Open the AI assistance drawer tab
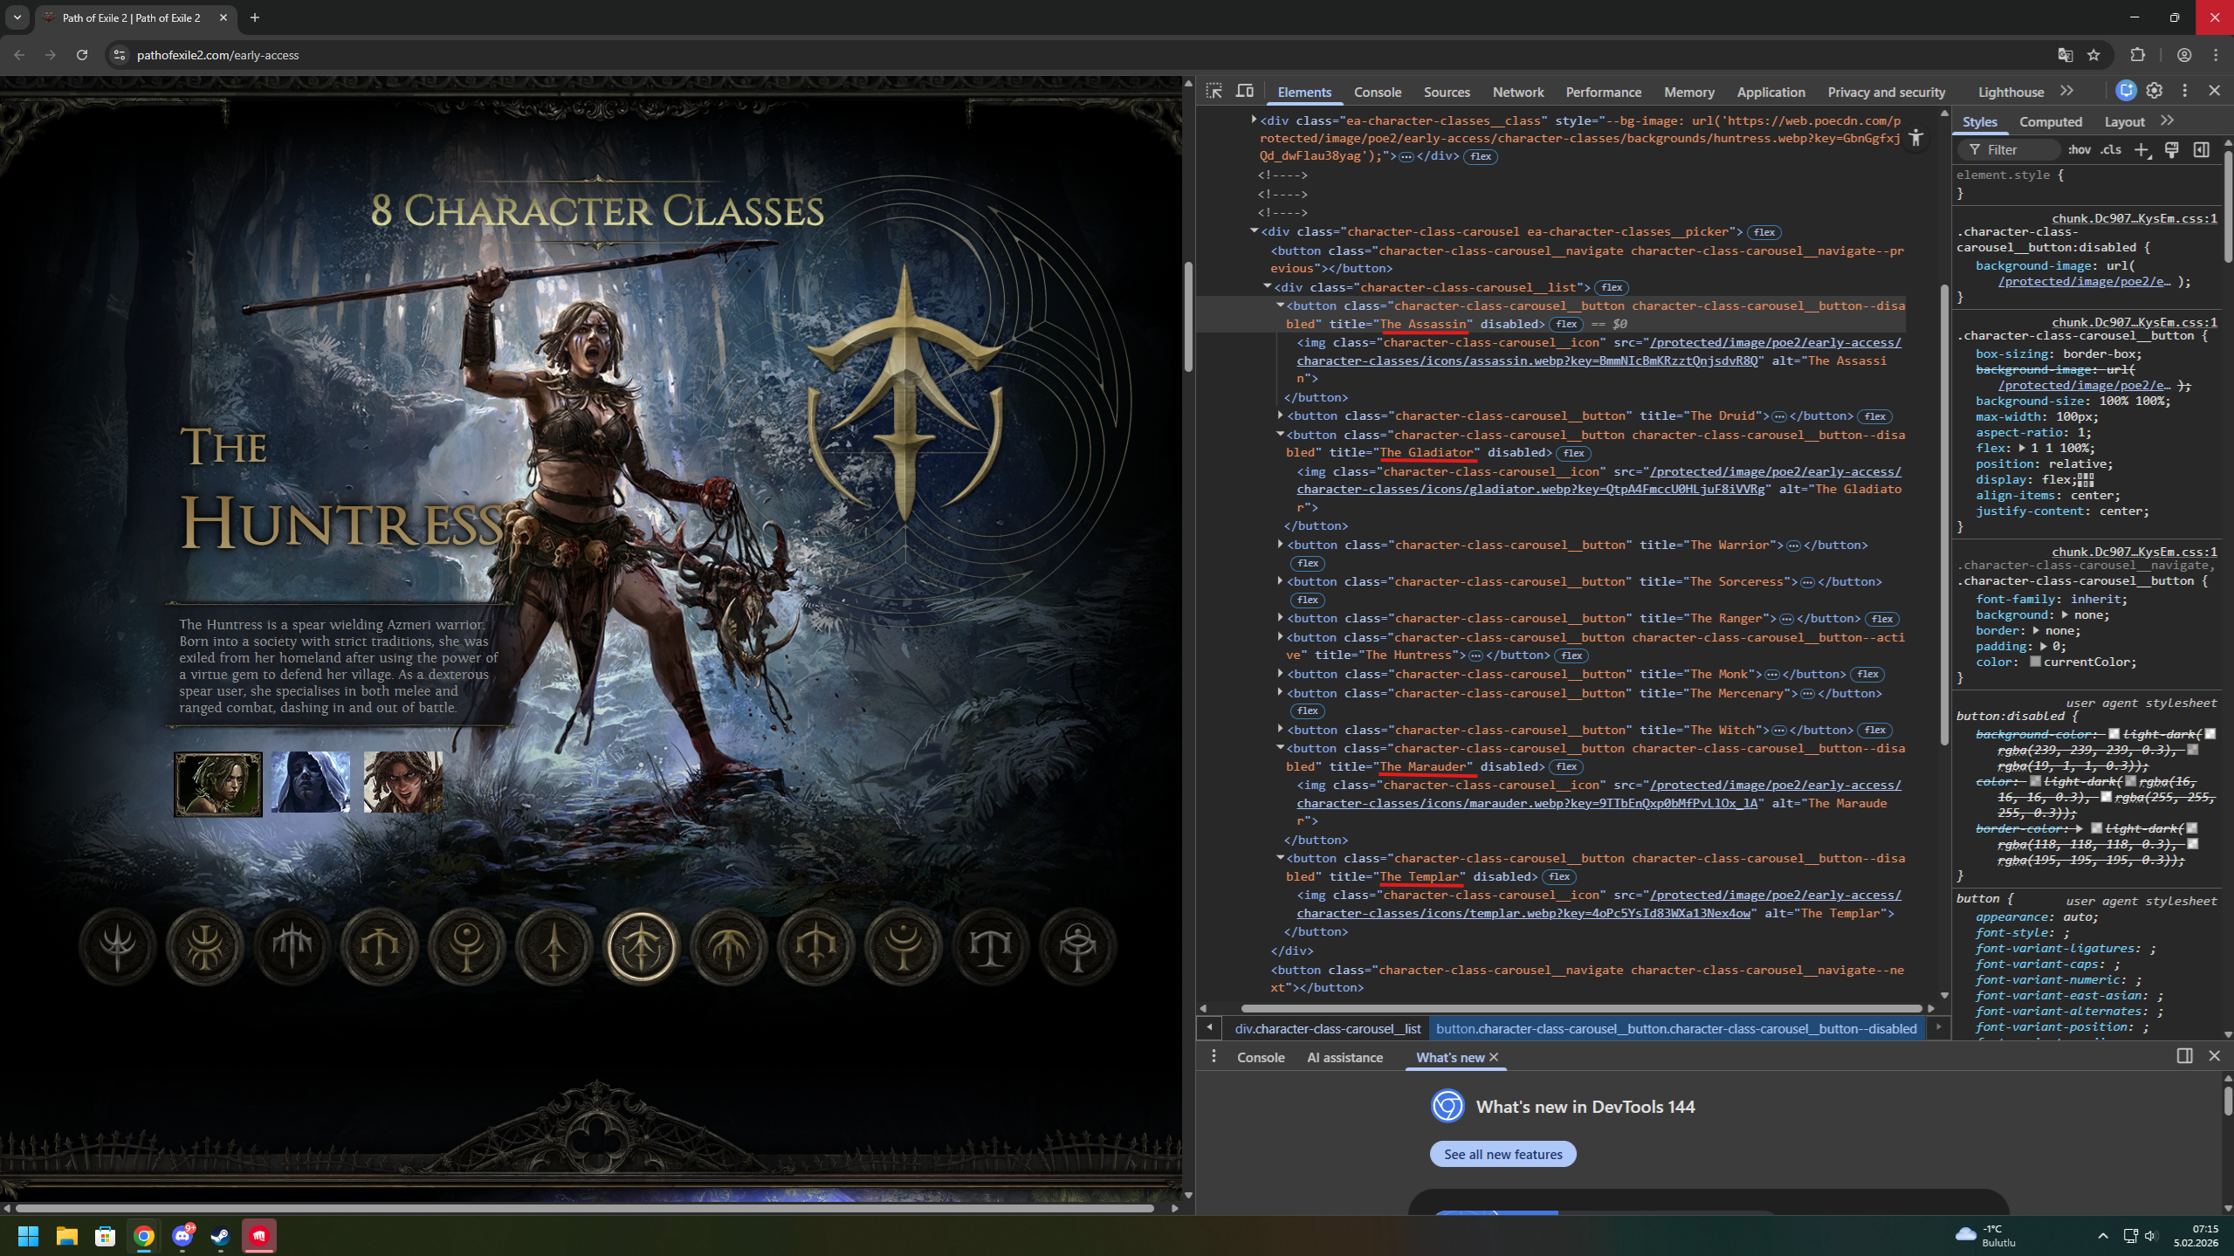 click(1344, 1058)
